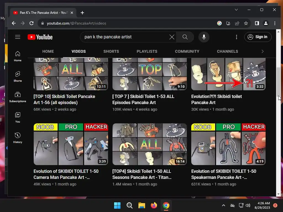Open File Explorer from taskbar
283x212 pixels.
142,205
